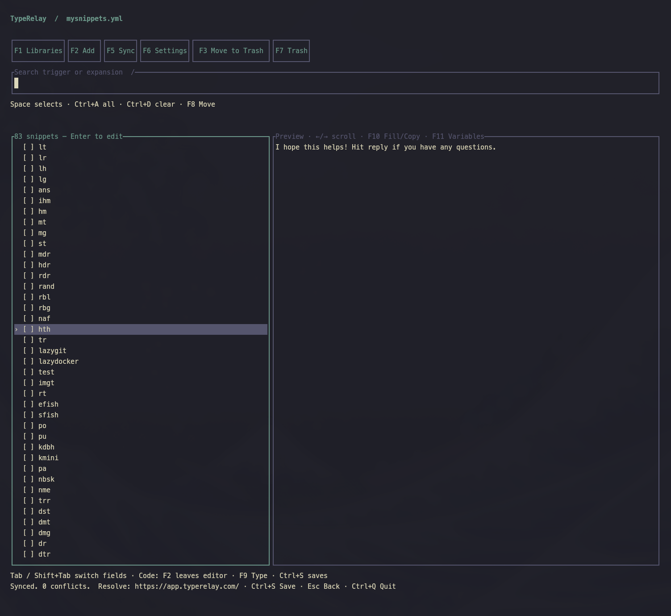Select the snippet named dmg

click(x=141, y=533)
